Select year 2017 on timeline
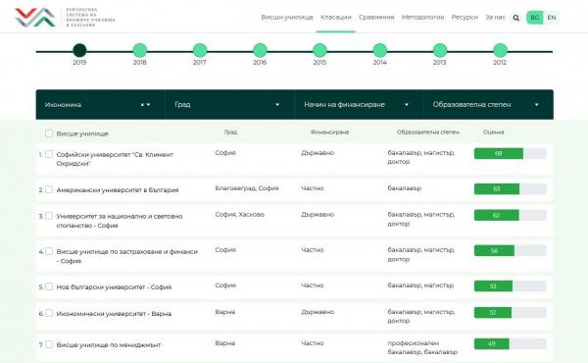 [x=200, y=50]
